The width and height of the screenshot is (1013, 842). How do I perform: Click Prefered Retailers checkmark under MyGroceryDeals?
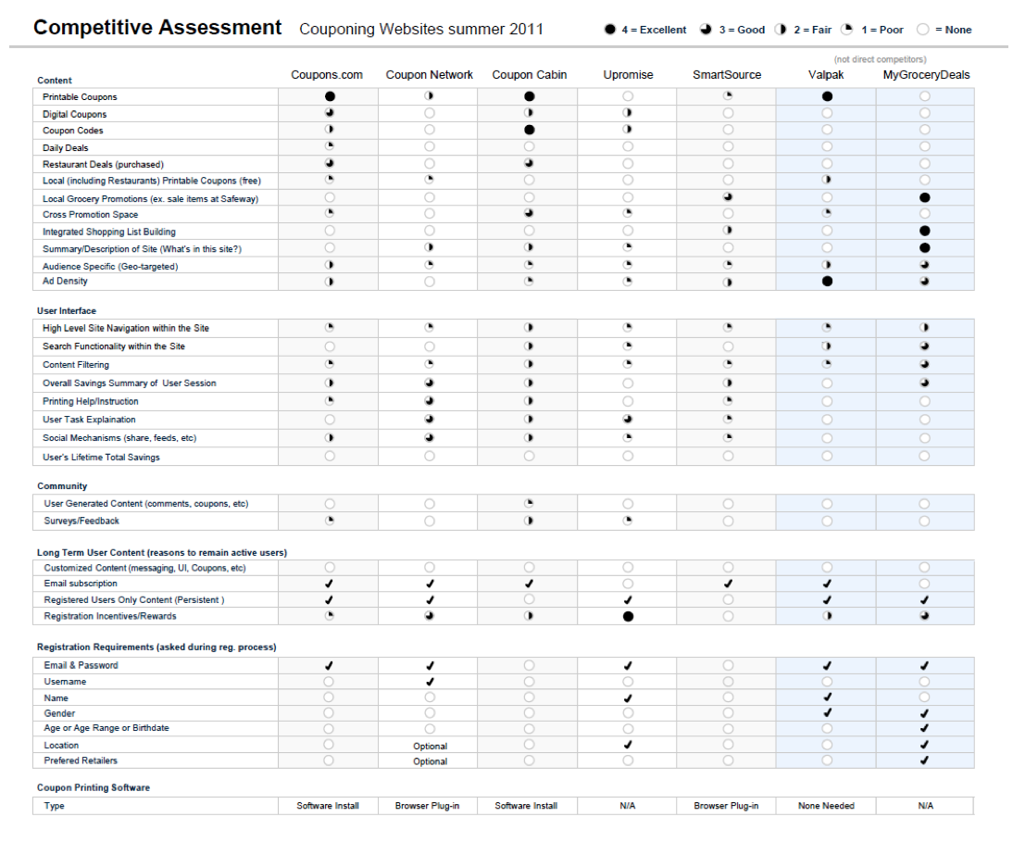pyautogui.click(x=924, y=760)
